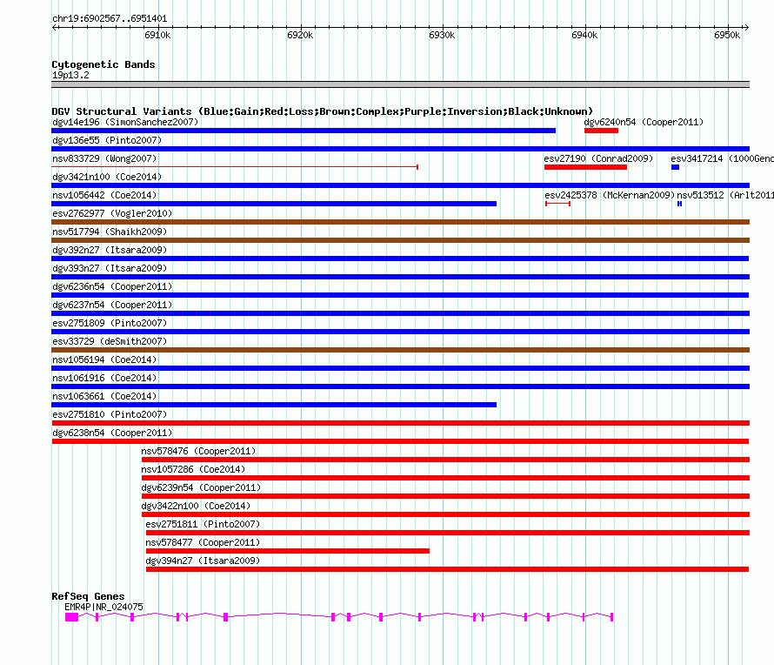Click the dgv6239n54 (Cooper2011) label
The width and height of the screenshot is (774, 665).
point(201,487)
